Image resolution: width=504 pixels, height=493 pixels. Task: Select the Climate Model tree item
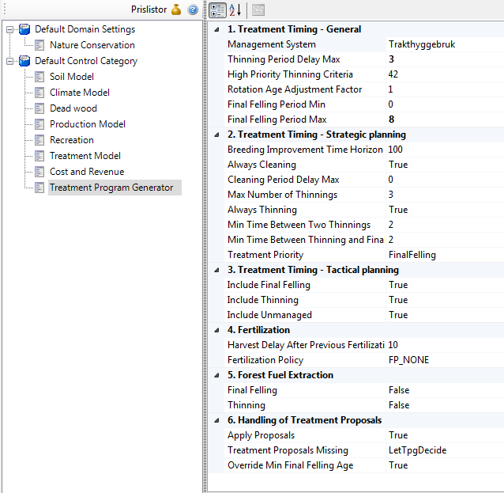pyautogui.click(x=79, y=93)
